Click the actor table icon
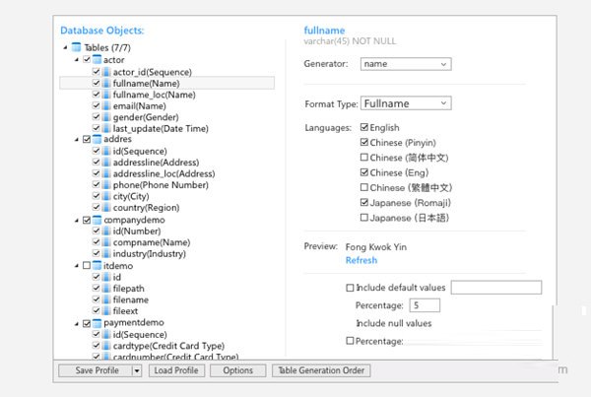The image size is (591, 397). (97, 59)
